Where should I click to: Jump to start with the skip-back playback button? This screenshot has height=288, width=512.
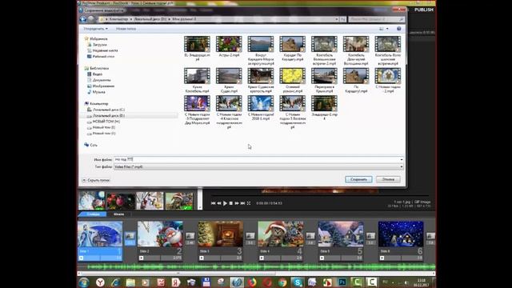point(214,203)
